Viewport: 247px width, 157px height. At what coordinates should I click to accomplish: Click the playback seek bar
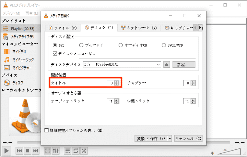(x=123, y=142)
